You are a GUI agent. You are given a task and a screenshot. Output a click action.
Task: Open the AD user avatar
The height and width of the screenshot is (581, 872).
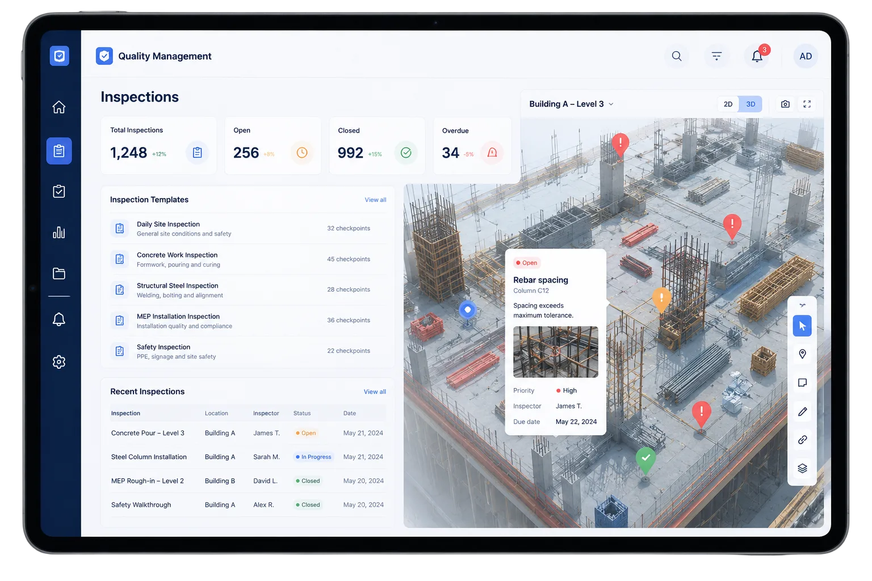pyautogui.click(x=806, y=56)
